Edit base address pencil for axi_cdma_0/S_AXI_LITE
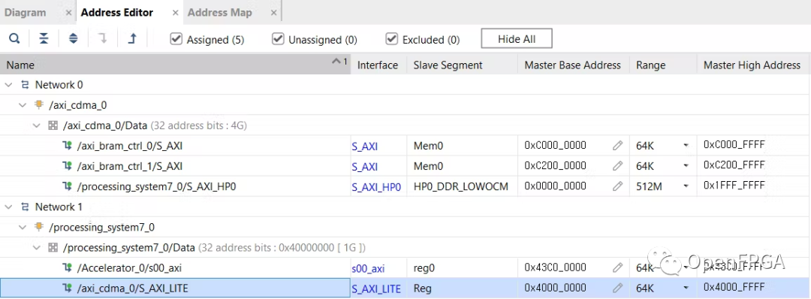This screenshot has height=299, width=811. (x=617, y=288)
